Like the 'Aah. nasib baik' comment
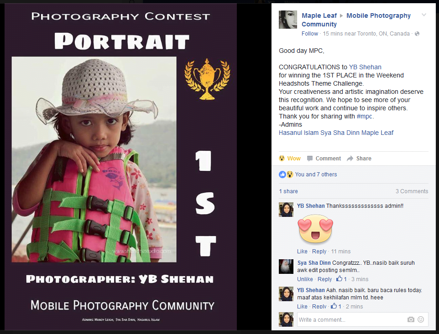The image size is (439, 334). click(302, 307)
